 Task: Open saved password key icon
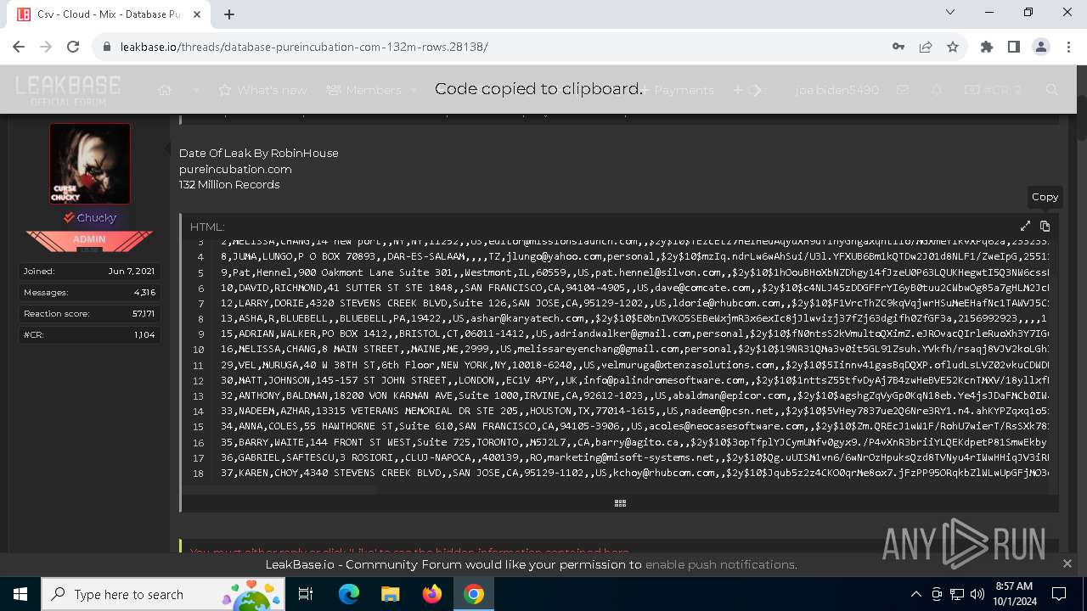898,47
